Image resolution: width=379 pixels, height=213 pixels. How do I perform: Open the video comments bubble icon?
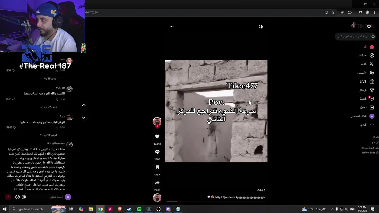(x=157, y=152)
